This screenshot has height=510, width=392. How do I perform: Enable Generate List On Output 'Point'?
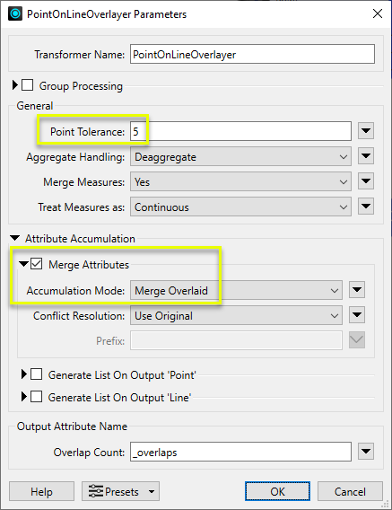[37, 374]
